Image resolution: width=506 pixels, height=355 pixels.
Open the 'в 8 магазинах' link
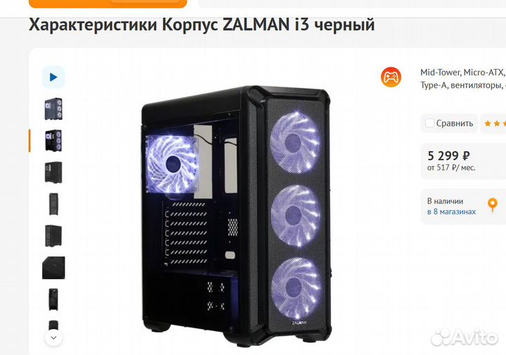pos(451,212)
